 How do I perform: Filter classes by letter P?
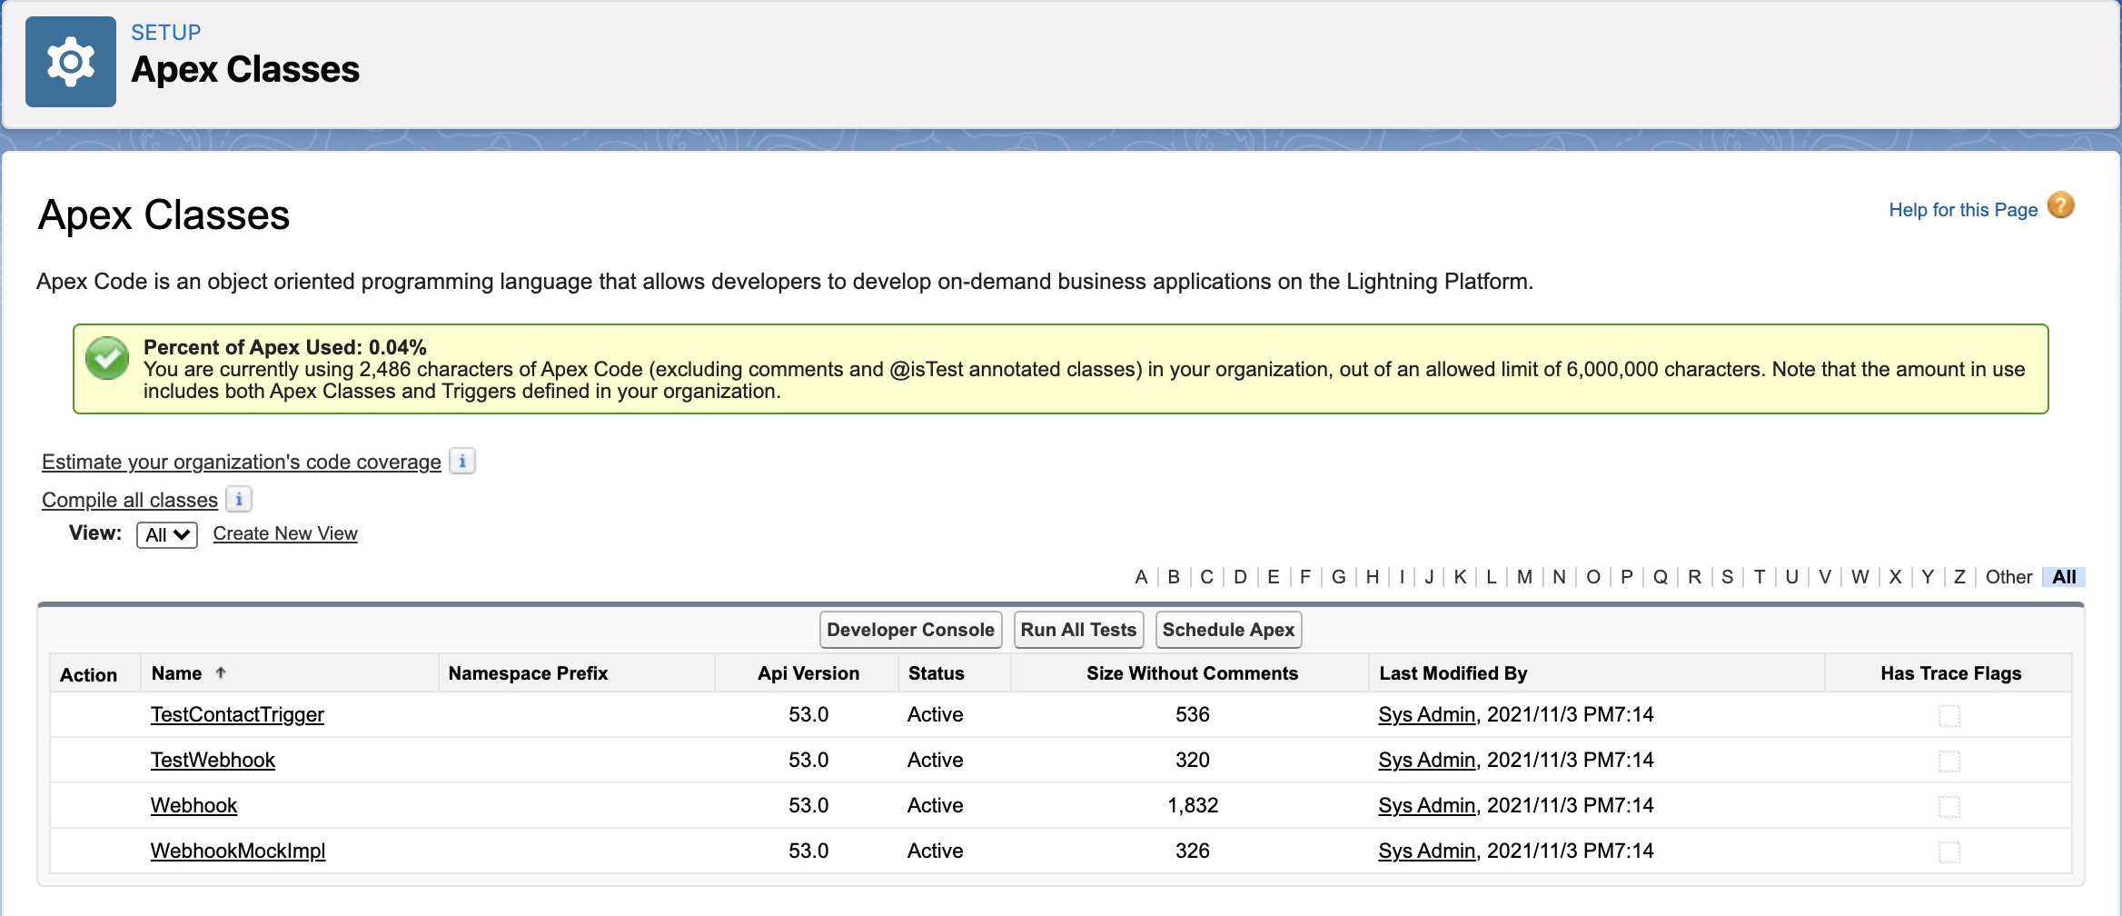click(1626, 577)
